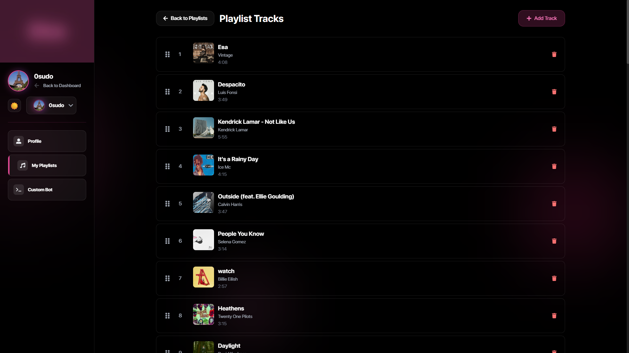The width and height of the screenshot is (629, 353).
Task: Click the 0sudo profile avatar picture
Action: coord(18,81)
